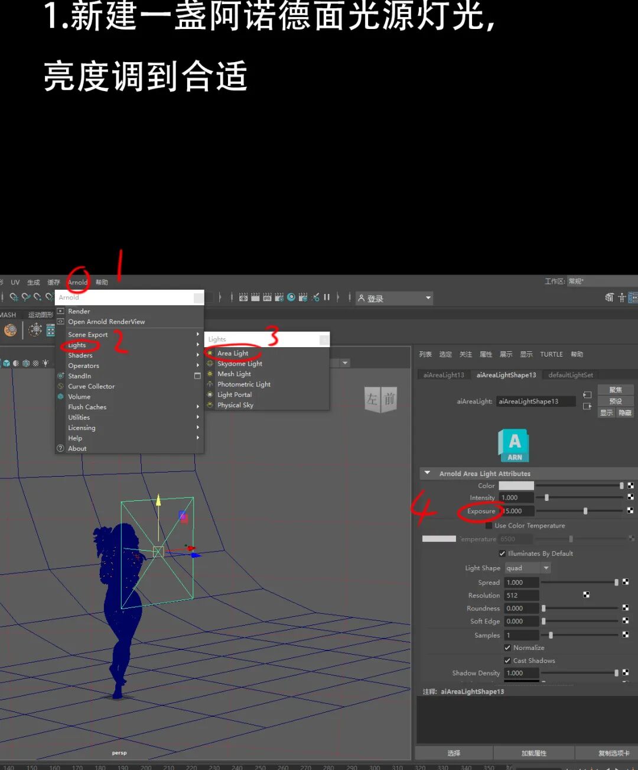Click the Intensity slider handle
Screen dimensions: 638x770
(x=546, y=497)
